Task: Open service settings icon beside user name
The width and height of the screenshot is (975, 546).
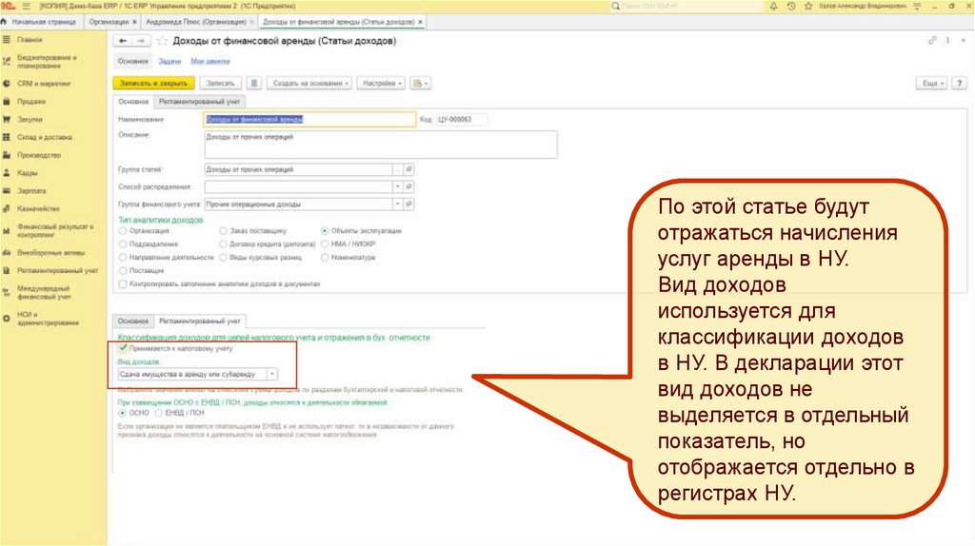Action: [917, 6]
